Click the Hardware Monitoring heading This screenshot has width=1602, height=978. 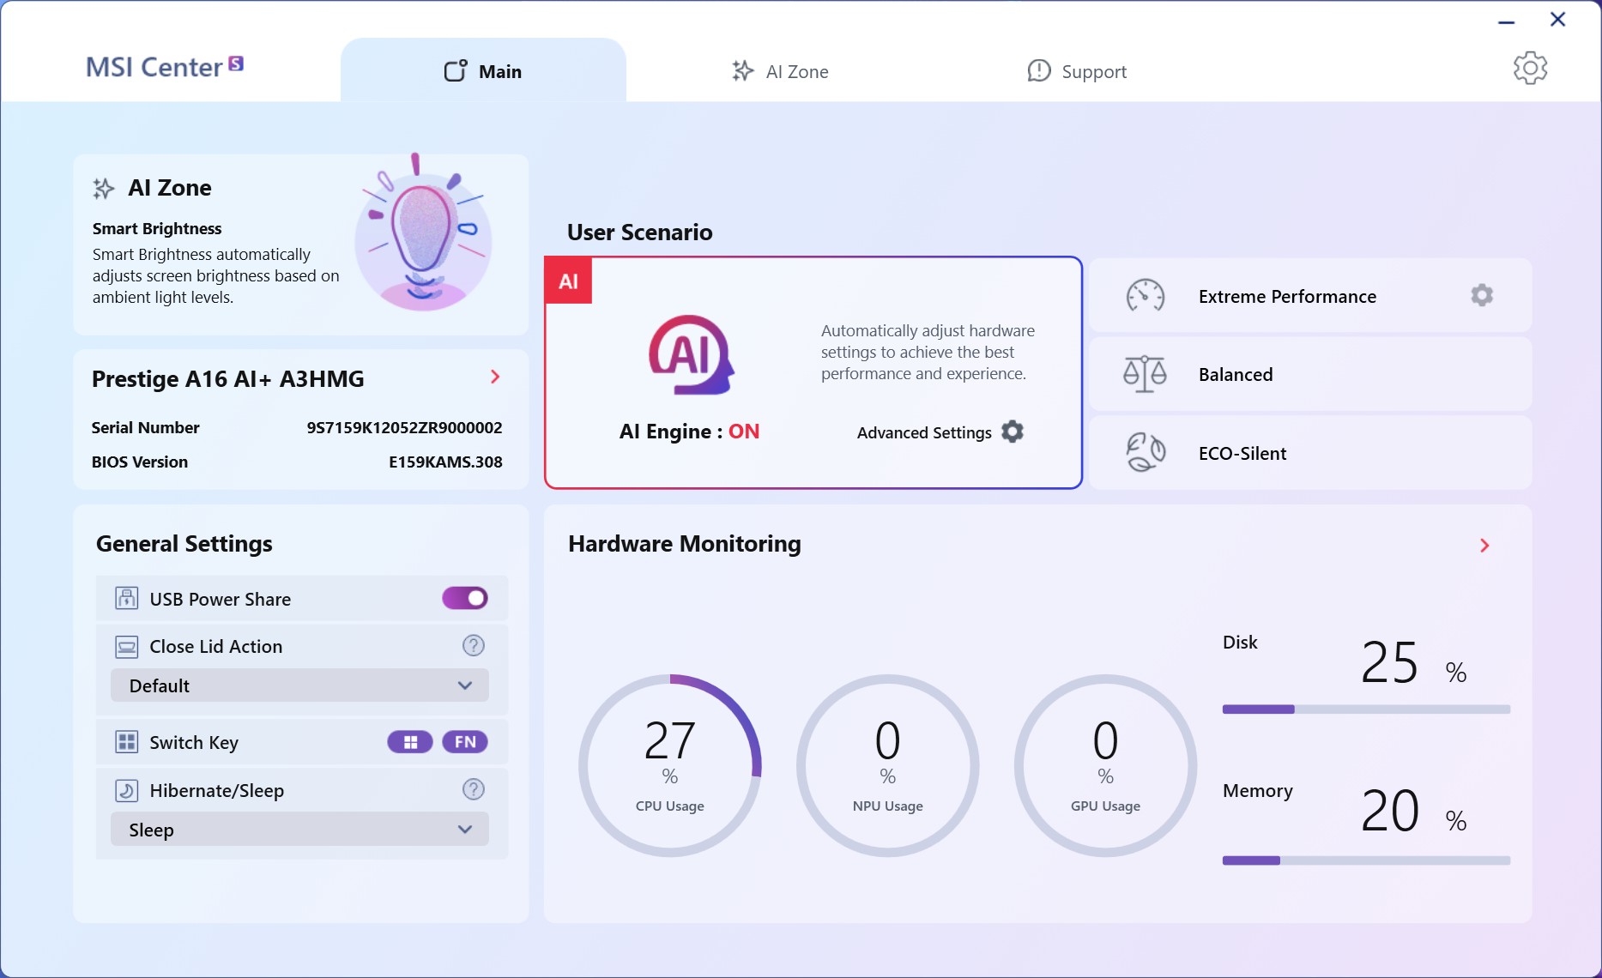click(685, 544)
